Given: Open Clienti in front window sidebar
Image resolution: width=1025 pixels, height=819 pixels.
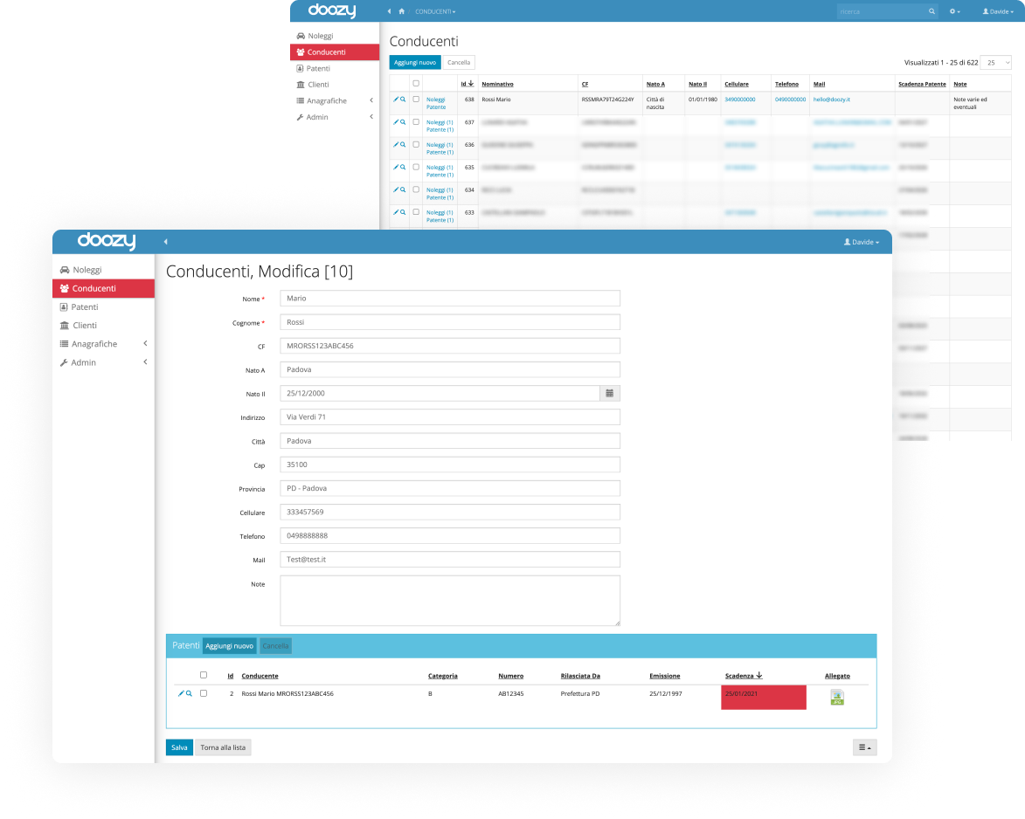Looking at the screenshot, I should (x=103, y=326).
